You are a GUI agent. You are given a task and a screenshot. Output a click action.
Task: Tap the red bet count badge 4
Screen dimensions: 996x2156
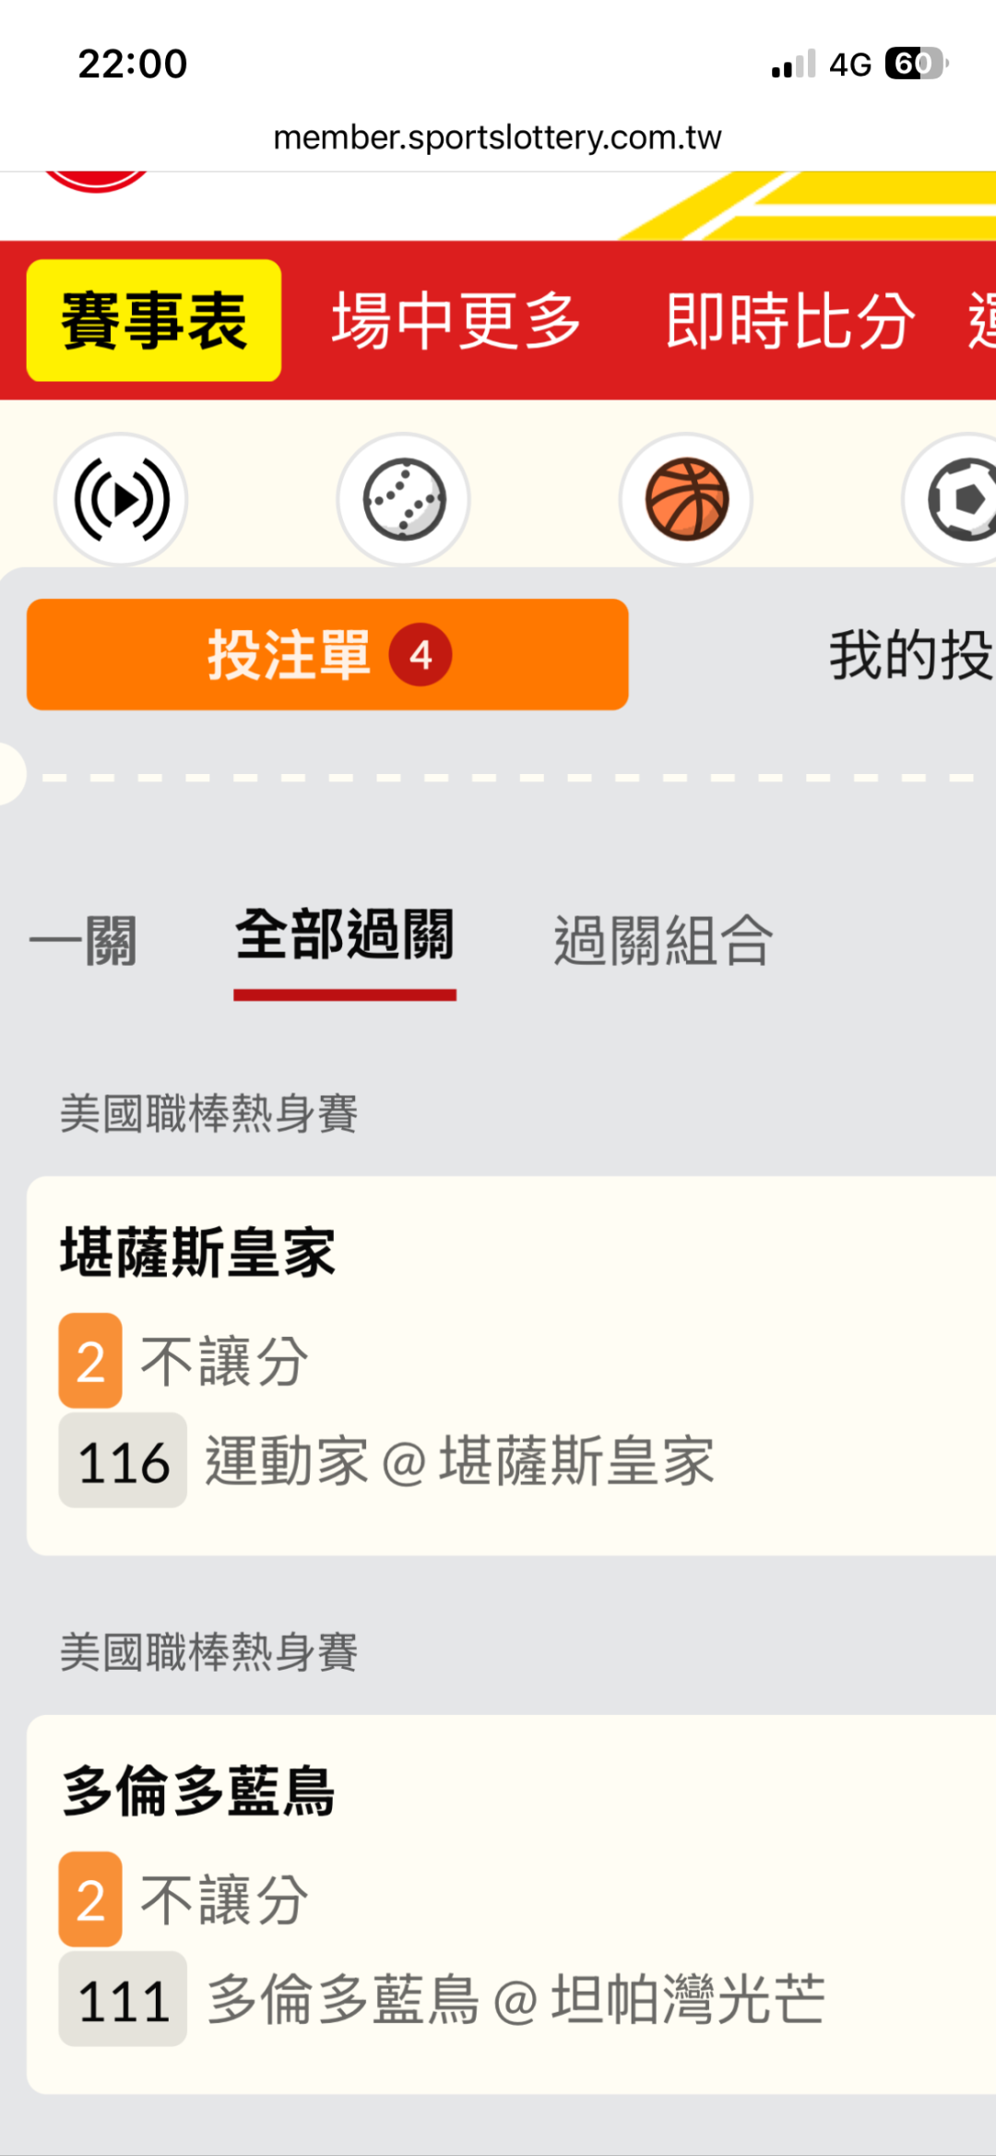pyautogui.click(x=421, y=655)
